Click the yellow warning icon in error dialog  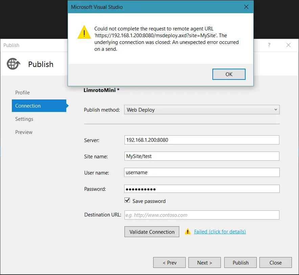coord(84,32)
